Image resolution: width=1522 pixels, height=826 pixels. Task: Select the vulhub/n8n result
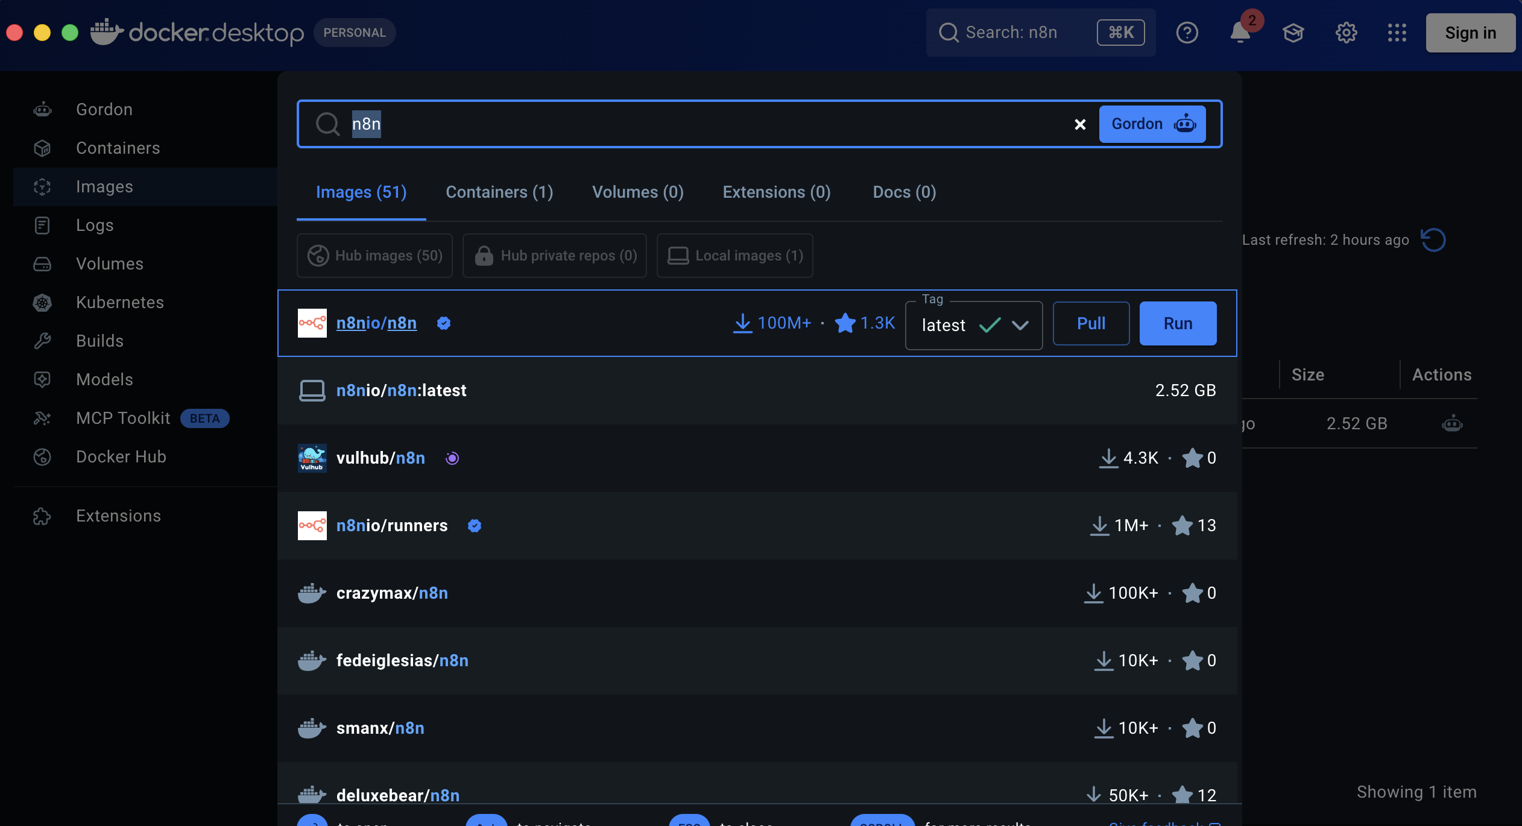click(757, 458)
